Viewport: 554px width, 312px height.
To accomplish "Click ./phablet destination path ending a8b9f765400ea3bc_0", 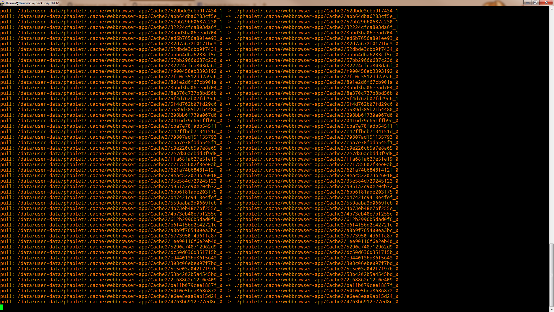I will coord(316,230).
